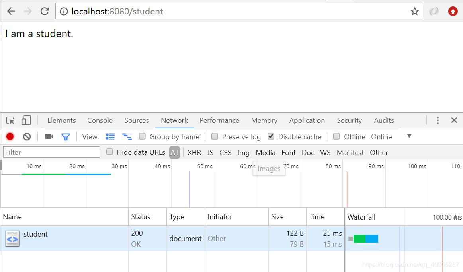Click the student waterfall timing bar
The height and width of the screenshot is (272, 463).
pyautogui.click(x=363, y=239)
